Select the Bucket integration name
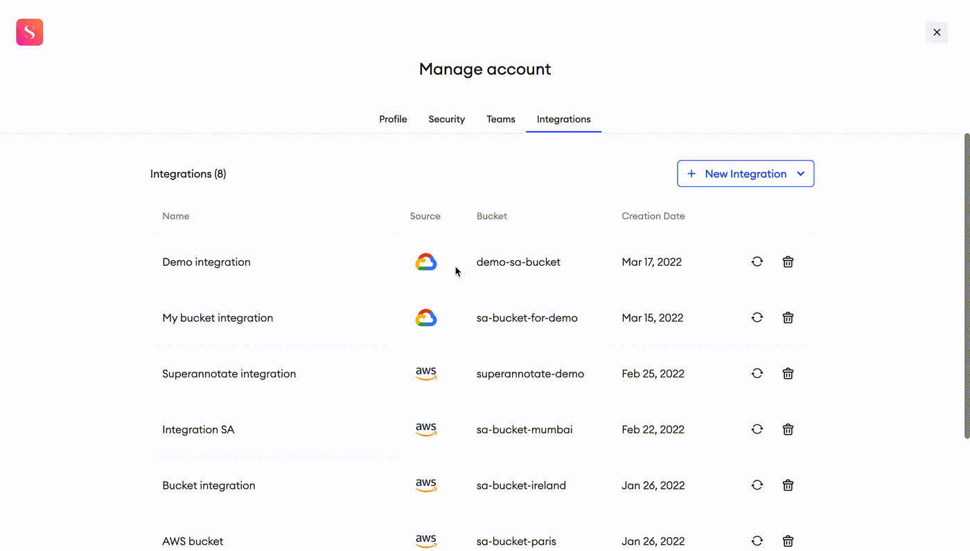This screenshot has height=551, width=970. [209, 485]
